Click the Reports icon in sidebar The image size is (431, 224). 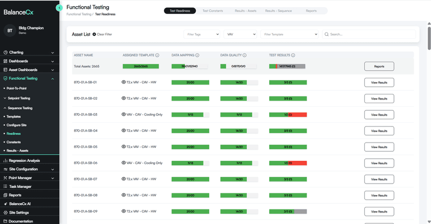click(5, 195)
